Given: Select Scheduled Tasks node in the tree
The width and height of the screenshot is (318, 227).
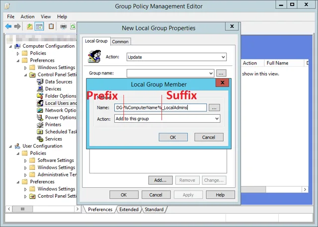Looking at the screenshot, I should [61, 132].
